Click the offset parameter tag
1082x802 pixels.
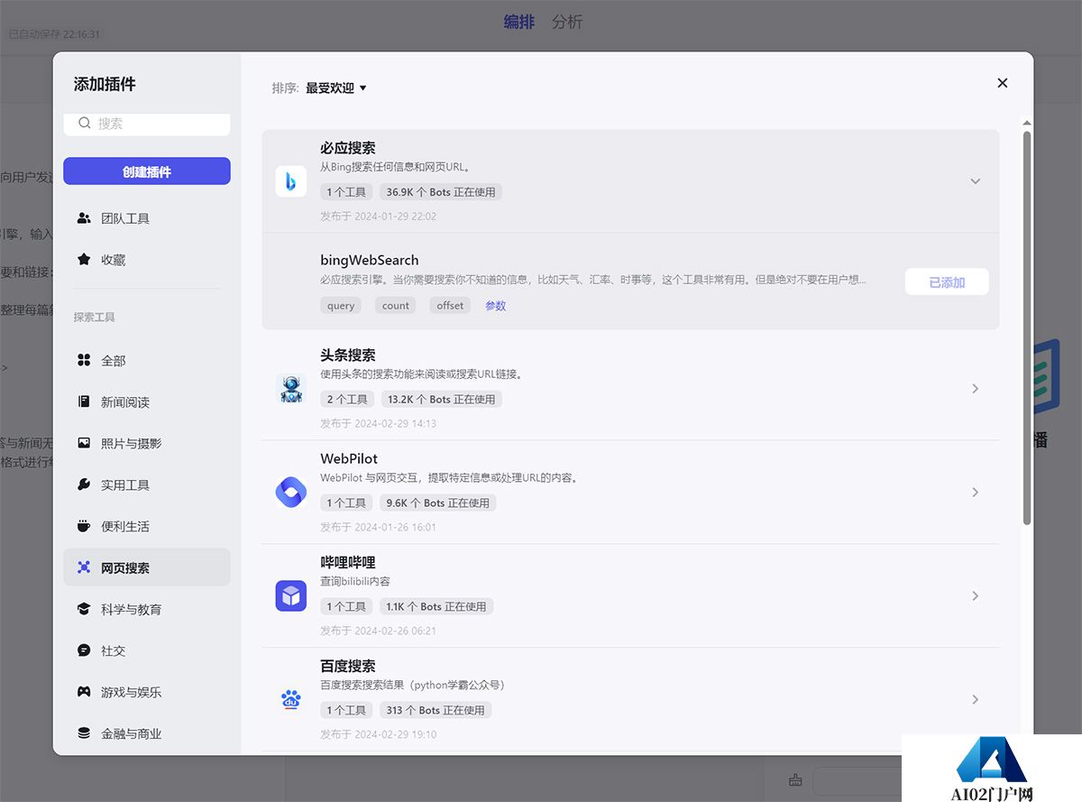click(x=450, y=306)
